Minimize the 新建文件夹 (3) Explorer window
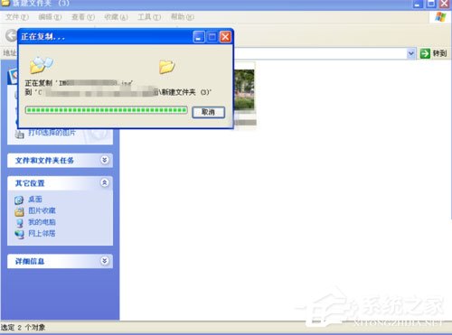The width and height of the screenshot is (452, 335). coord(418,4)
